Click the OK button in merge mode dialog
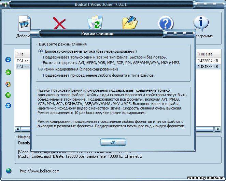Image resolution: width=226 pixels, height=181 pixels. click(x=113, y=142)
